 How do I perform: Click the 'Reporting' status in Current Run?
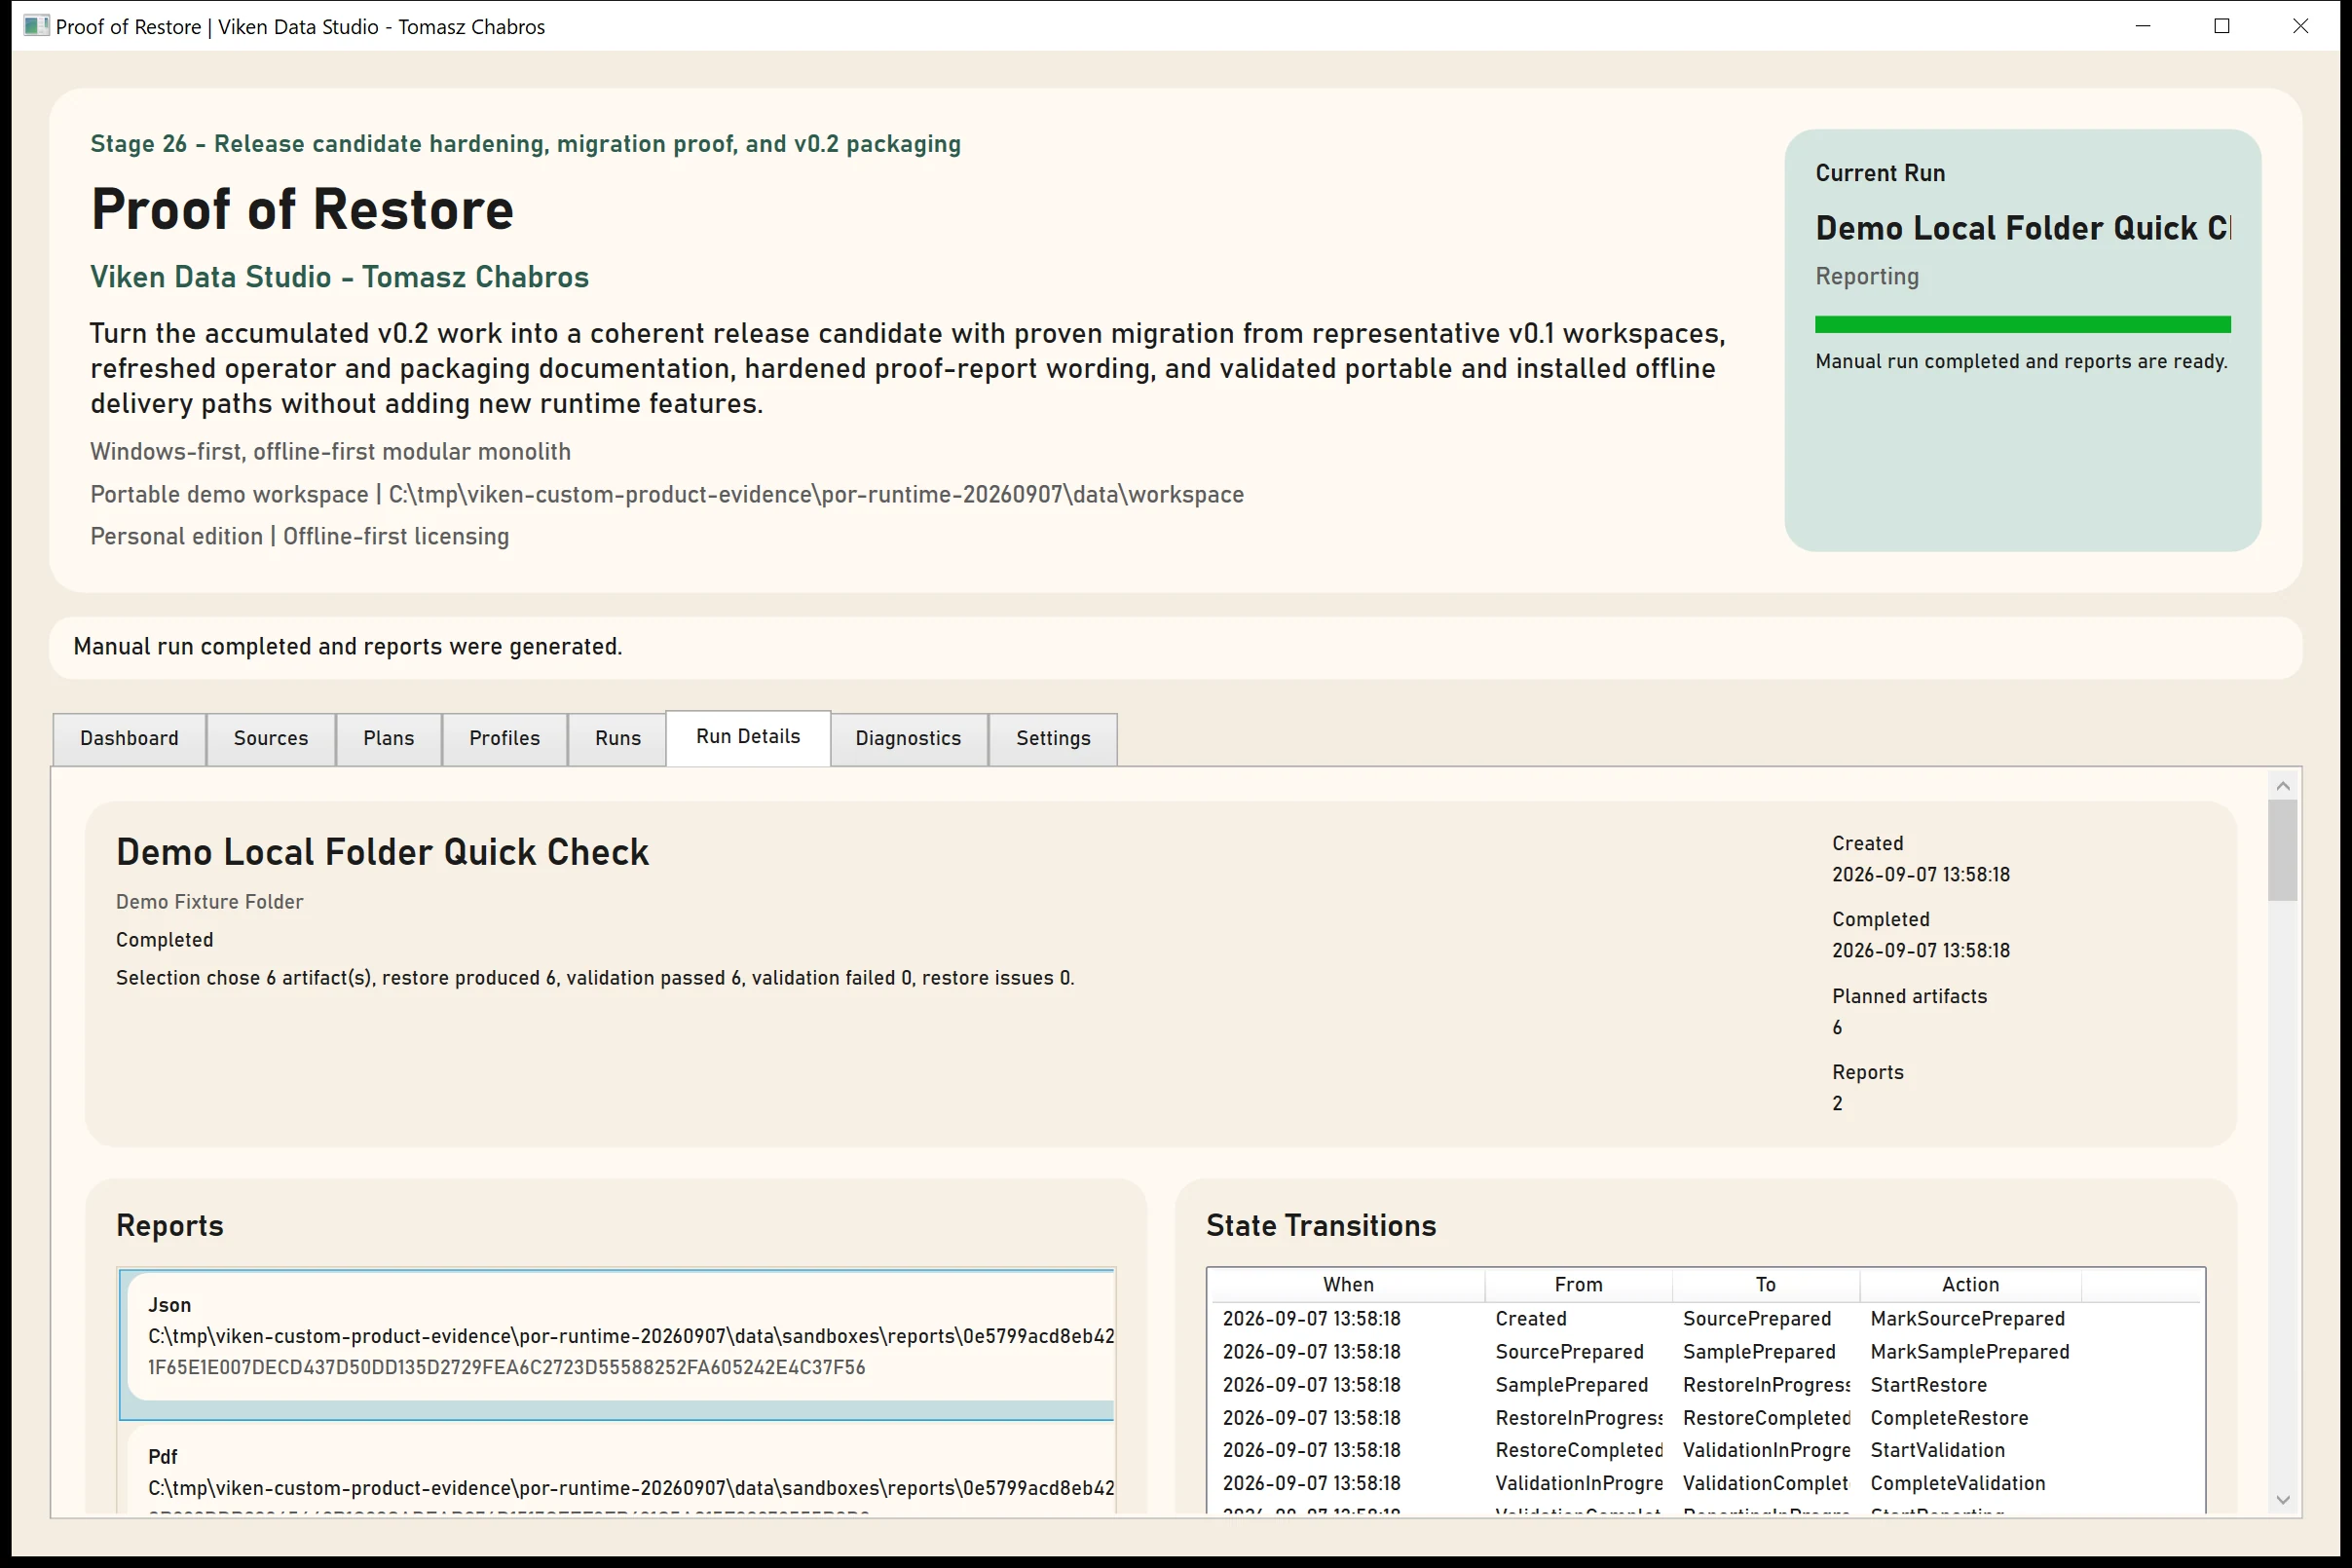pyautogui.click(x=1867, y=276)
